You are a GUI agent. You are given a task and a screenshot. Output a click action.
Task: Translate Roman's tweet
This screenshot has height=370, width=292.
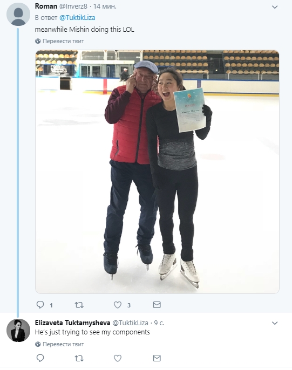pos(59,41)
